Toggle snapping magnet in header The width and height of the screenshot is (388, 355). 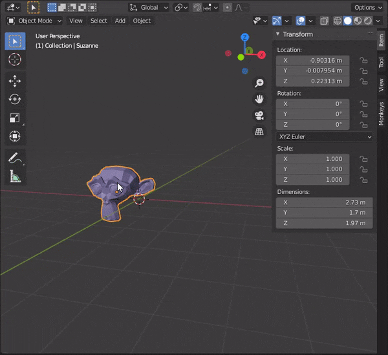(197, 8)
